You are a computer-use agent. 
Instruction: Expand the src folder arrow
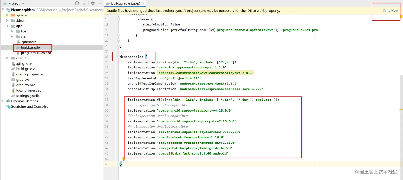pos(12,37)
